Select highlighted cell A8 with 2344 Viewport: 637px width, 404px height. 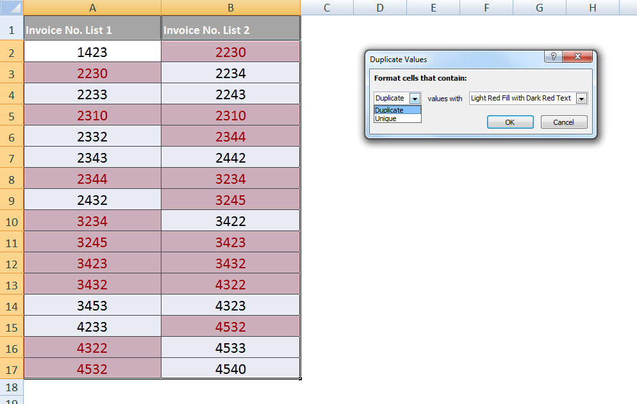click(x=93, y=178)
